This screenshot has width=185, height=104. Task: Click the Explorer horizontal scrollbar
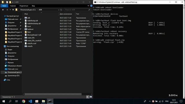coord(53,94)
